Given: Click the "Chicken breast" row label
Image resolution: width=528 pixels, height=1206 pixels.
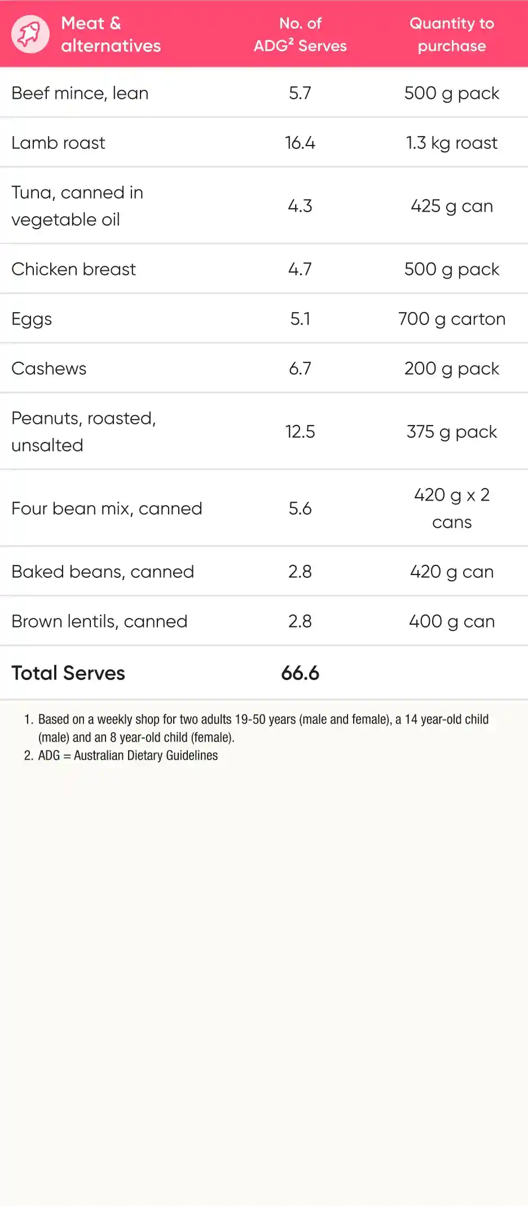Looking at the screenshot, I should click(74, 269).
